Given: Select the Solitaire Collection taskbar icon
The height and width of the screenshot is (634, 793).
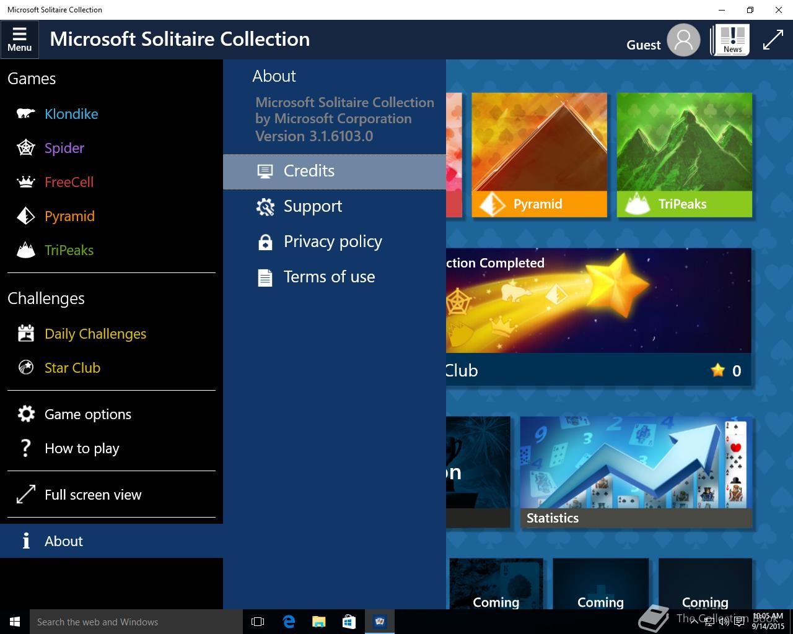Looking at the screenshot, I should coord(380,622).
